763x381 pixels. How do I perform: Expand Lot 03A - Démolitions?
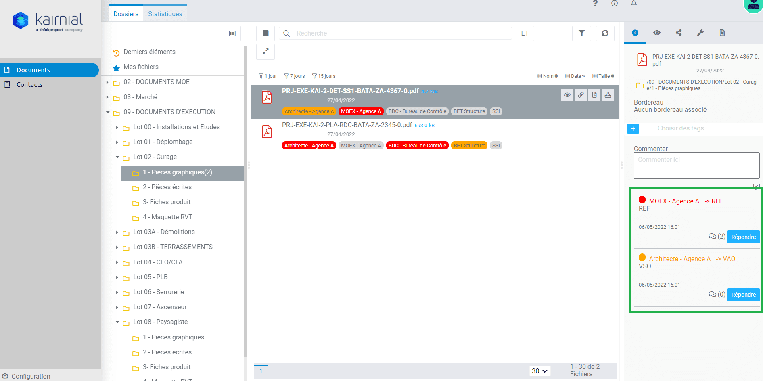[117, 232]
